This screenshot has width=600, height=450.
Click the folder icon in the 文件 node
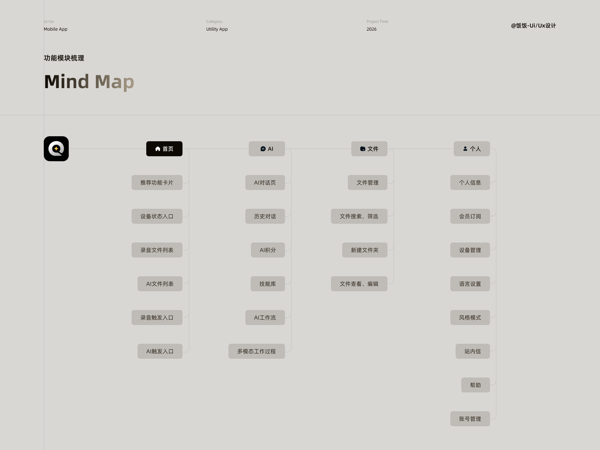[x=363, y=149]
